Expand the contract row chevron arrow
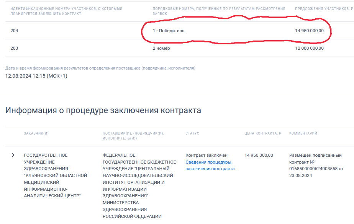 pyautogui.click(x=13, y=155)
